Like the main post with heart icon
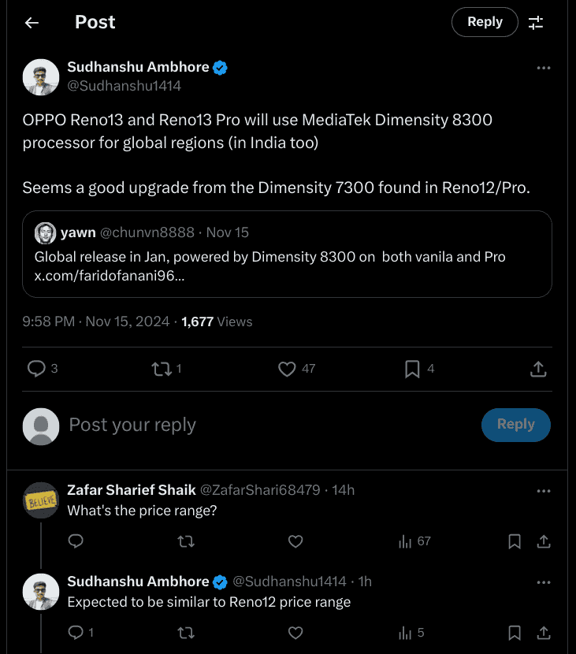This screenshot has width=576, height=654. pyautogui.click(x=288, y=368)
